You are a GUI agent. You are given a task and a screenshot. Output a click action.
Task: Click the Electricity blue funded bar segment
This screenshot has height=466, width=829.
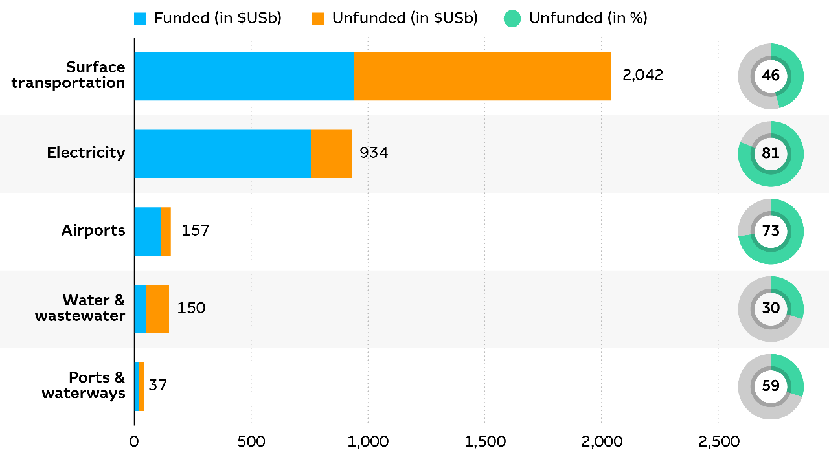point(222,153)
